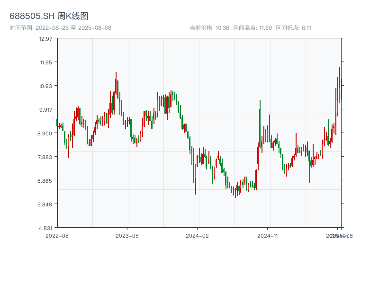Click the 2024-11 x-axis date label
Image resolution: width=379 pixels, height=284 pixels.
pyautogui.click(x=268, y=235)
